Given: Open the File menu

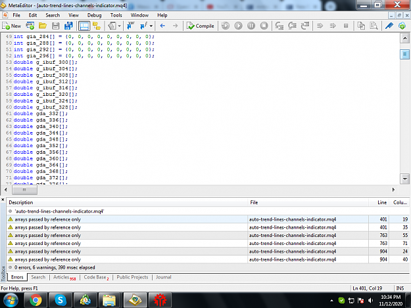Looking at the screenshot, I should (16, 15).
